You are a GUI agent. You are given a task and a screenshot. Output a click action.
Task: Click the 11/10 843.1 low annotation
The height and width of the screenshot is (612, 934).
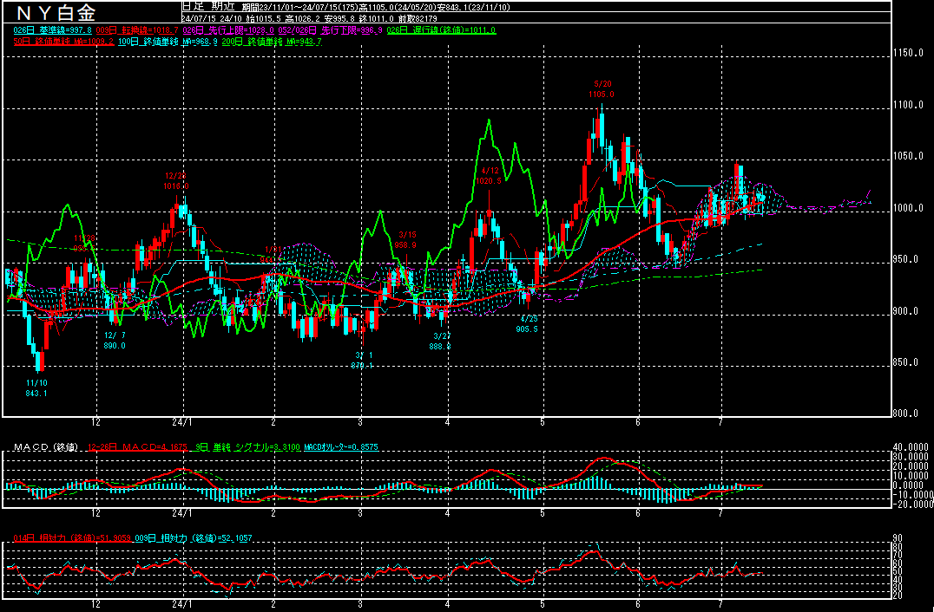(x=36, y=388)
